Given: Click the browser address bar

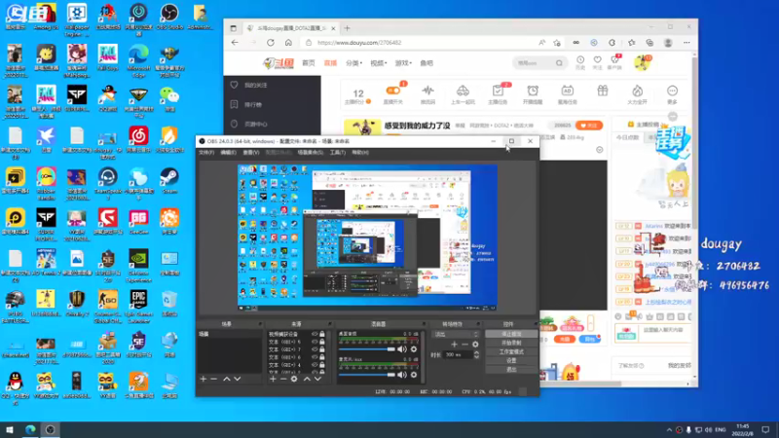Looking at the screenshot, I should (x=423, y=43).
